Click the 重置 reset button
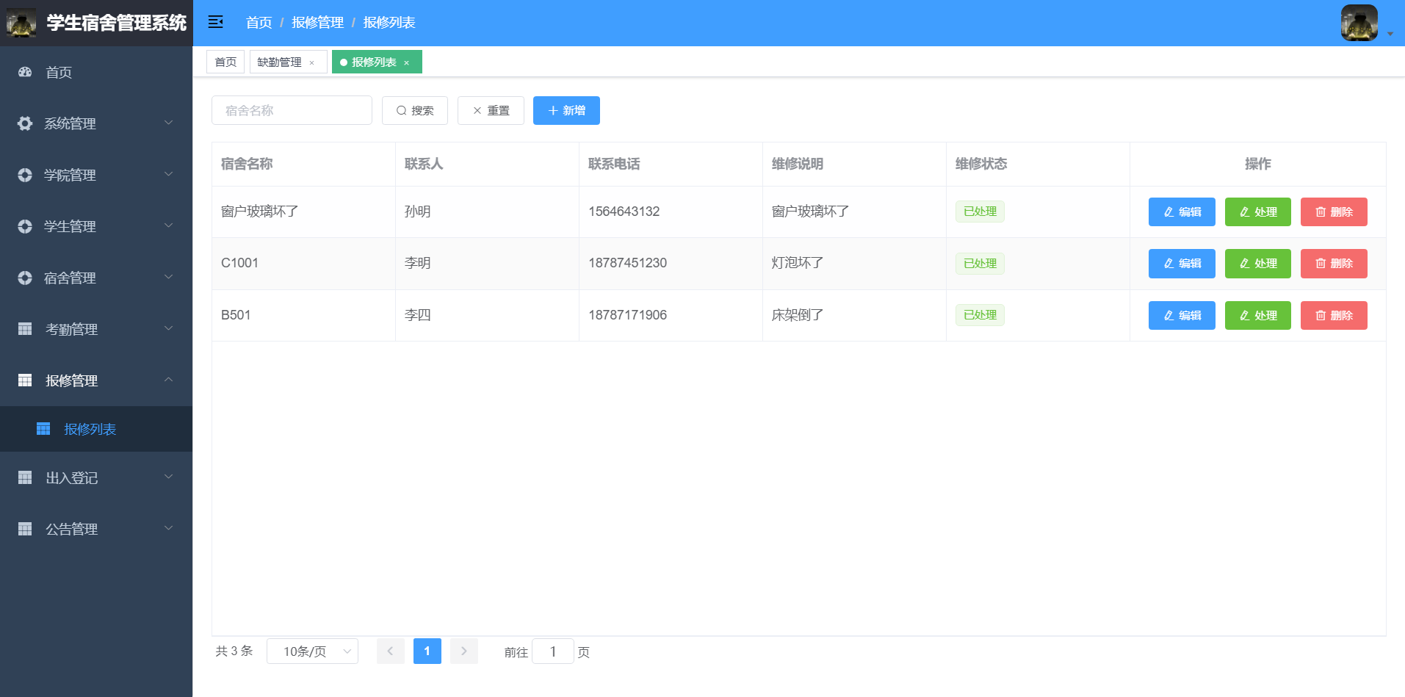This screenshot has height=697, width=1405. click(x=491, y=110)
